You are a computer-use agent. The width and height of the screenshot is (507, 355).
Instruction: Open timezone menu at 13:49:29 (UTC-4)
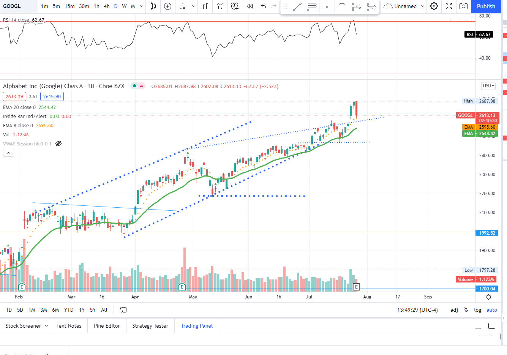(x=417, y=310)
